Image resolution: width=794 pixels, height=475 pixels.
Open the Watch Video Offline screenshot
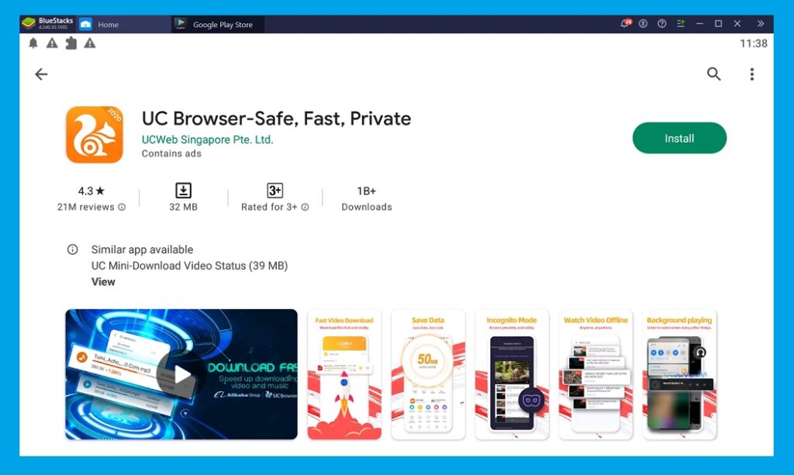tap(595, 374)
